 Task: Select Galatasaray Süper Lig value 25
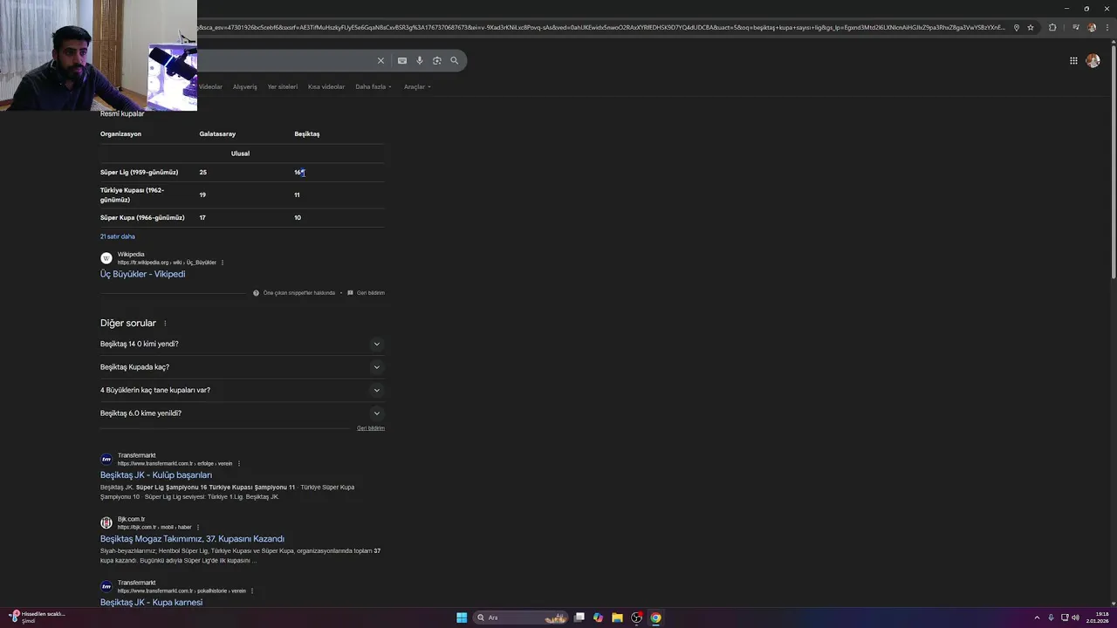(202, 173)
